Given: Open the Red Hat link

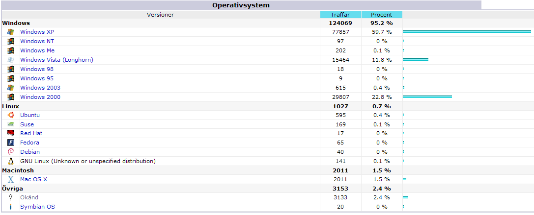Looking at the screenshot, I should (x=31, y=133).
